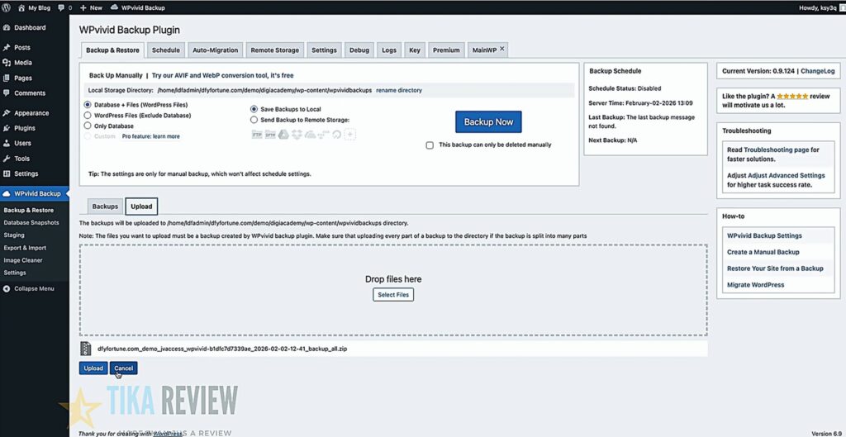This screenshot has height=437, width=846.
Task: Switch to the Auto-Migration tab
Action: click(x=216, y=50)
